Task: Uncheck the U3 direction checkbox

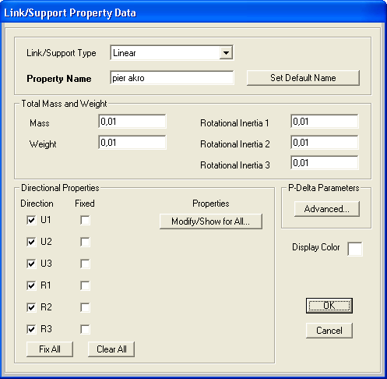Action: pyautogui.click(x=31, y=264)
